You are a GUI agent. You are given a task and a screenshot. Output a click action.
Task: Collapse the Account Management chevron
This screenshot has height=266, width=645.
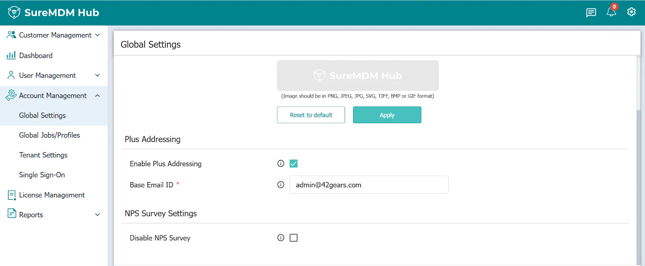pyautogui.click(x=98, y=95)
